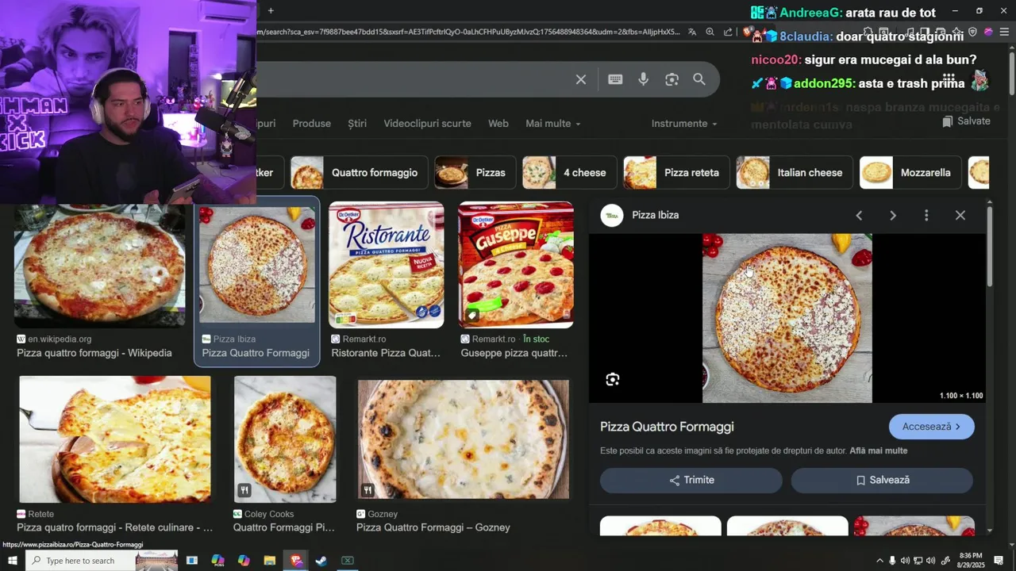The width and height of the screenshot is (1016, 571).
Task: Select the Mozzarella filter chip
Action: (911, 173)
